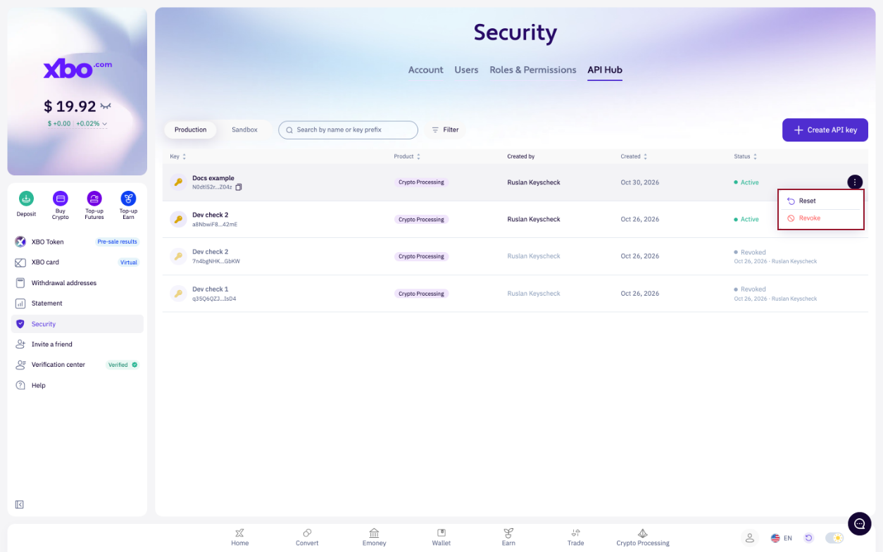
Task: Open the Deposit shortcut icon
Action: point(26,199)
